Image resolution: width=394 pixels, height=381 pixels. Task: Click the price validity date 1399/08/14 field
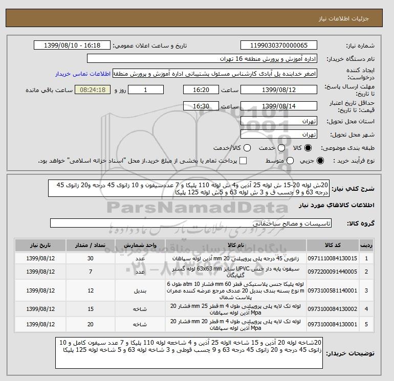click(x=279, y=106)
